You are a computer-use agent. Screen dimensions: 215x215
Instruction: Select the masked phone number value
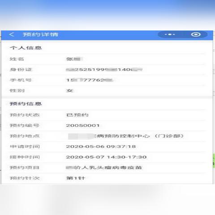tap(90, 80)
